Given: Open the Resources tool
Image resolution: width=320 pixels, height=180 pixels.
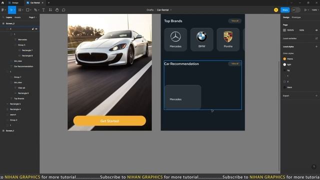Looking at the screenshot, I should 50,10.
